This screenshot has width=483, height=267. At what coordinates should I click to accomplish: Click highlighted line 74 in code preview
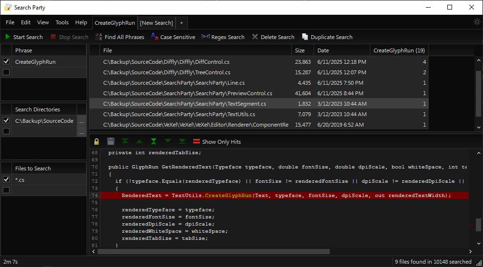tap(284, 196)
